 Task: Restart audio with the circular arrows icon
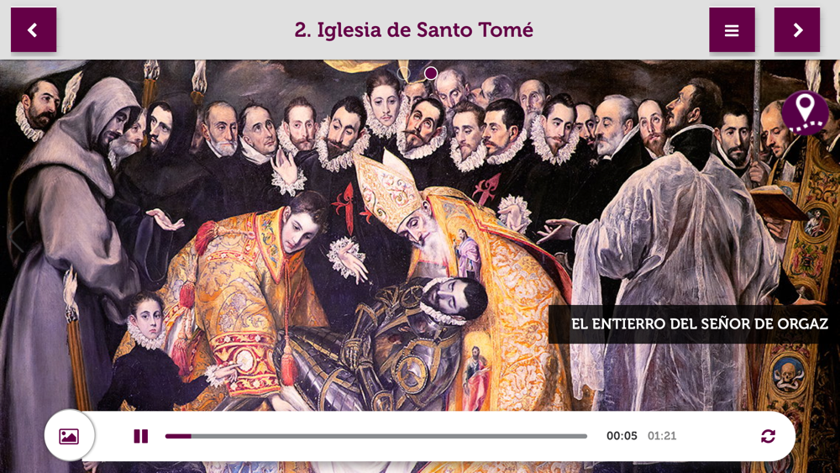tap(768, 436)
